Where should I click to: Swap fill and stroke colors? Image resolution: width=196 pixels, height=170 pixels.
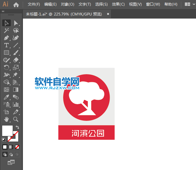pos(17,127)
